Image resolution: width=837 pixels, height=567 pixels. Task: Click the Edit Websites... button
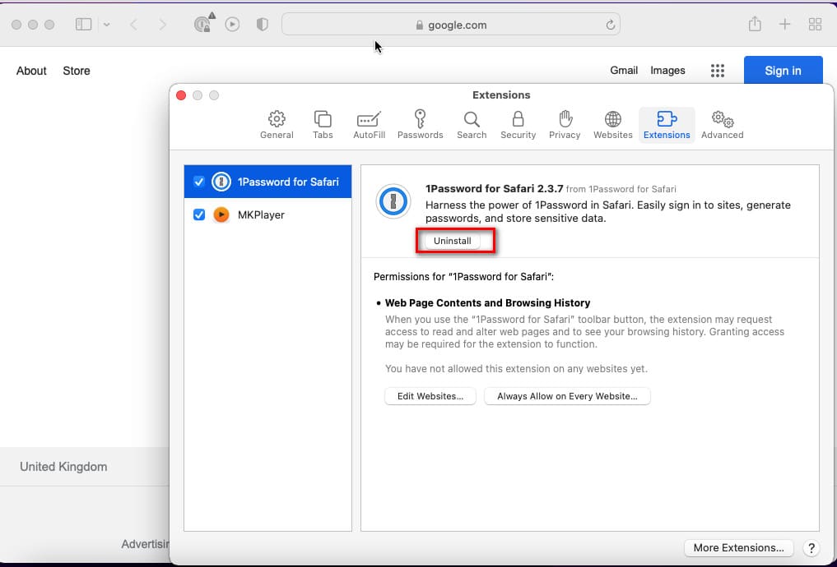(430, 396)
